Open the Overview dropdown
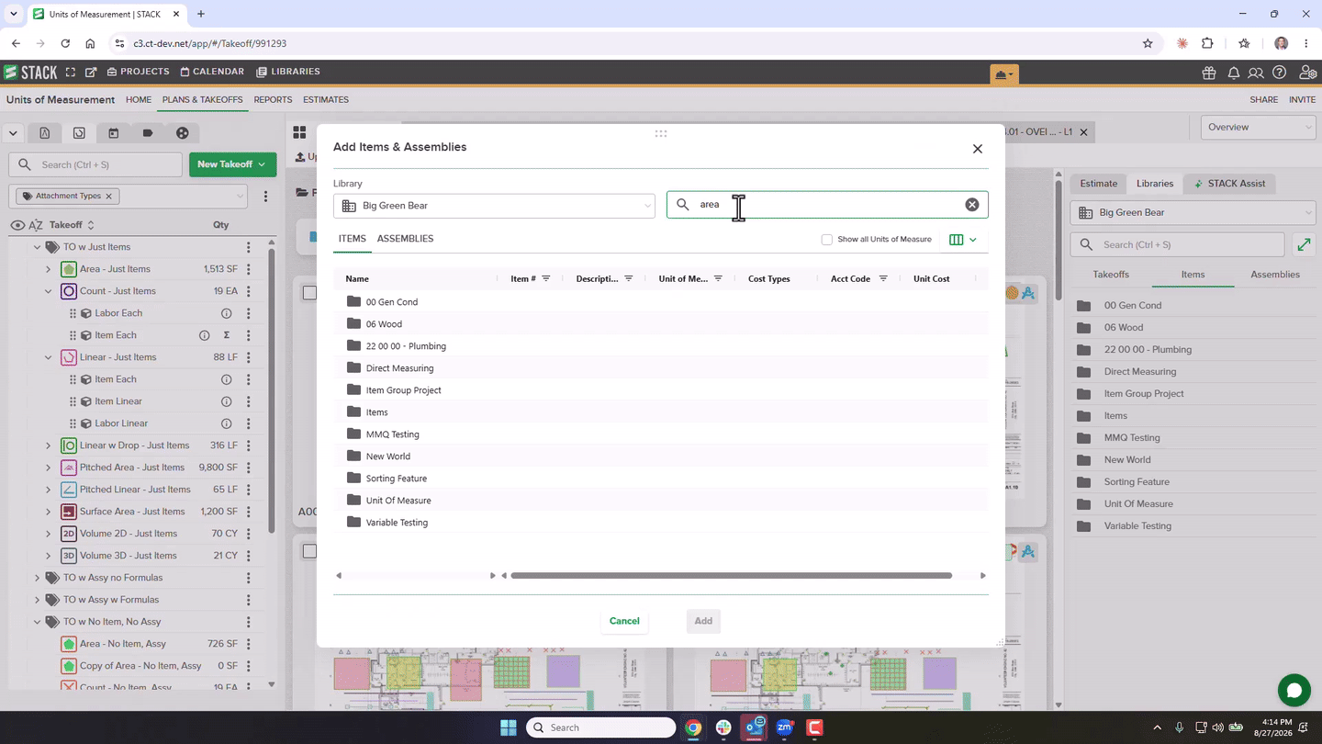This screenshot has width=1322, height=744. [x=1258, y=127]
